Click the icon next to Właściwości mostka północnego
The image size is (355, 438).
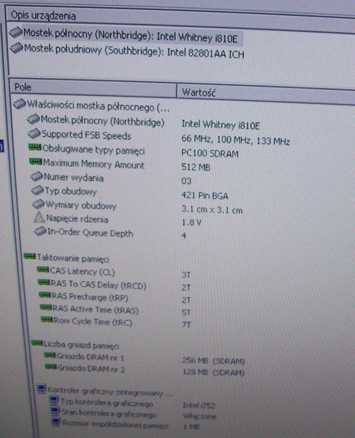(20, 104)
